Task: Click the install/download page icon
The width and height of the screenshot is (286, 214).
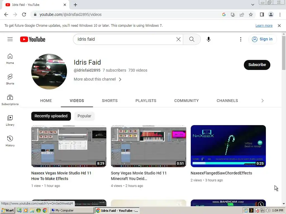Action: [x=233, y=14]
